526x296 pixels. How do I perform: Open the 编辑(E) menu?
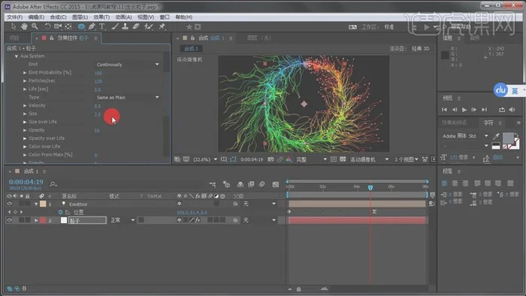click(36, 17)
